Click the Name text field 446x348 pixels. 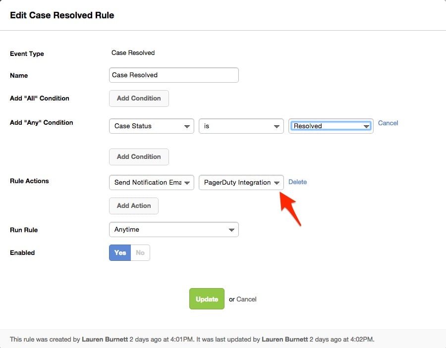point(173,75)
